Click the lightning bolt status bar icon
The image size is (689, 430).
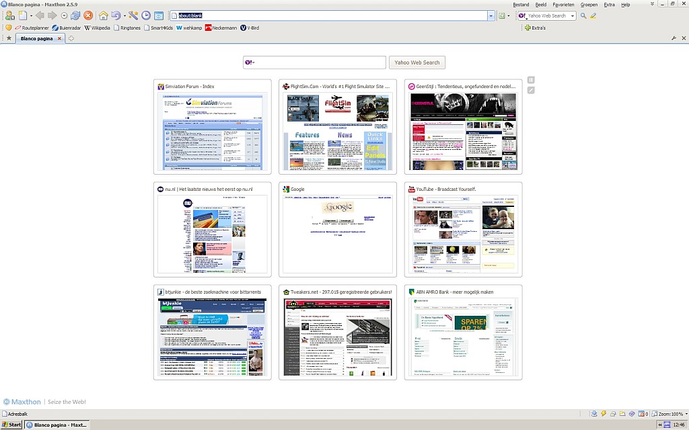tap(604, 414)
